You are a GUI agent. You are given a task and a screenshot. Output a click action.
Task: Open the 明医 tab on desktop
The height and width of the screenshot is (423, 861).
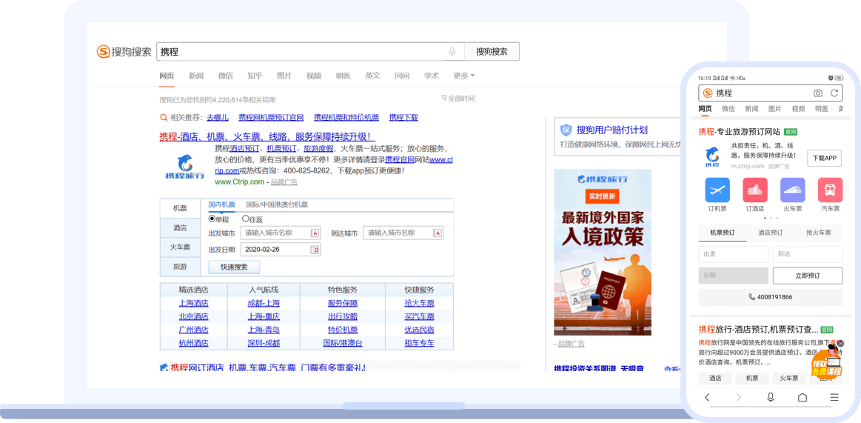tap(344, 76)
